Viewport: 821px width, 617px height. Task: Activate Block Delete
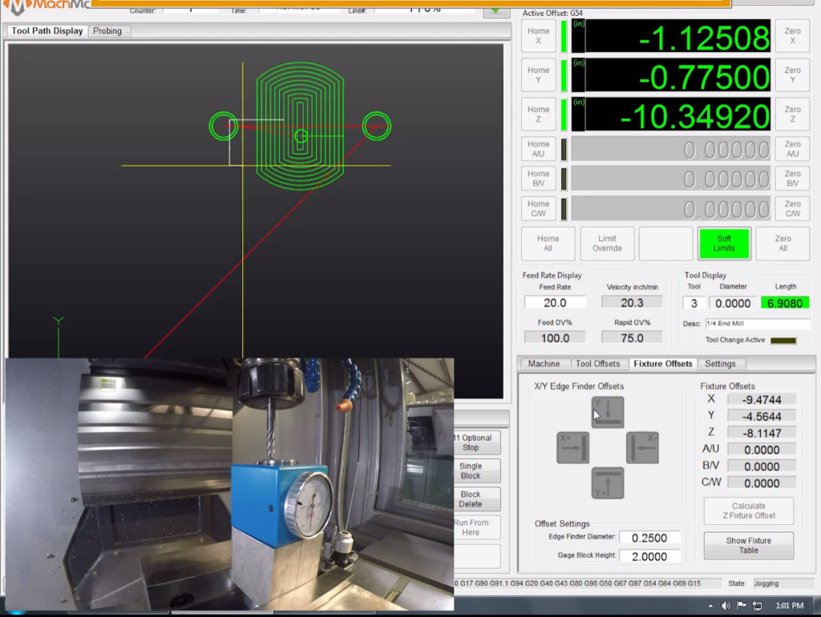476,499
